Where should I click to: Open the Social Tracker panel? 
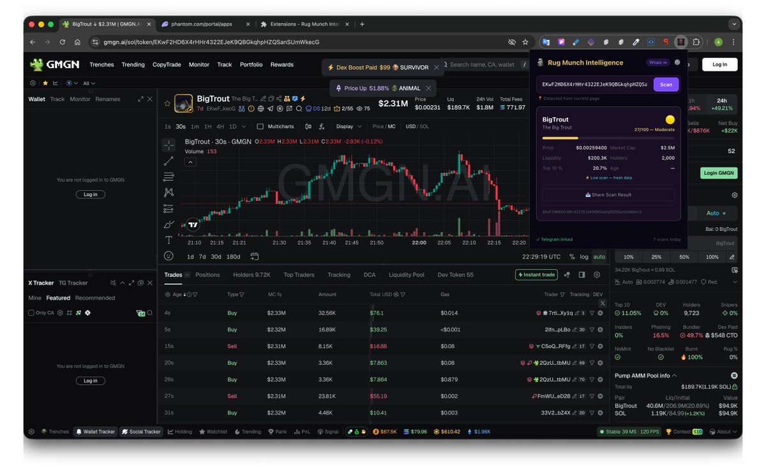[x=141, y=432]
